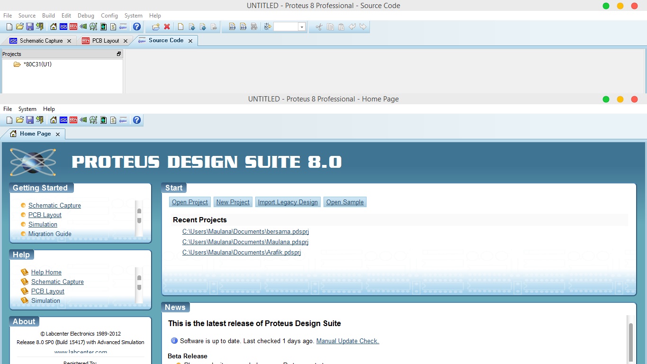Open Schematic Capture link under Getting Started
This screenshot has height=364, width=647.
54,205
